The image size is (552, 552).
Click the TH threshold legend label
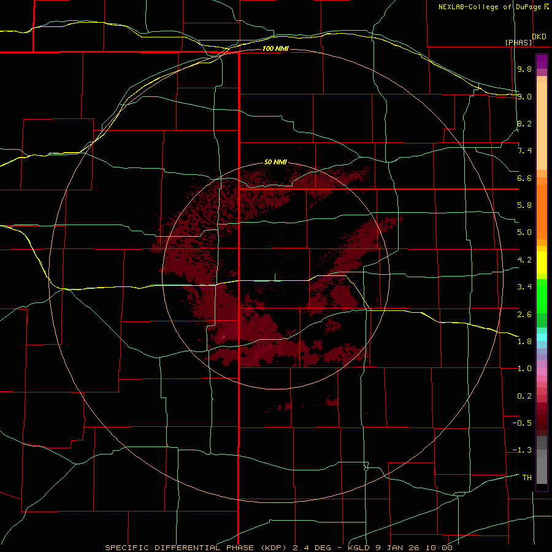coord(527,478)
